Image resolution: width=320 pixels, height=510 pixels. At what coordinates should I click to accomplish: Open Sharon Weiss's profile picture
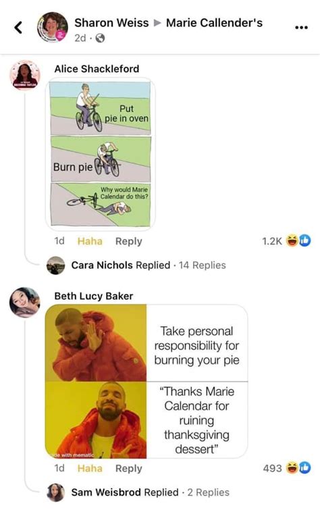(x=52, y=28)
